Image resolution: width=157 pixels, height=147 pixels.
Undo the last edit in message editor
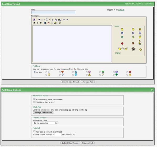64,19
